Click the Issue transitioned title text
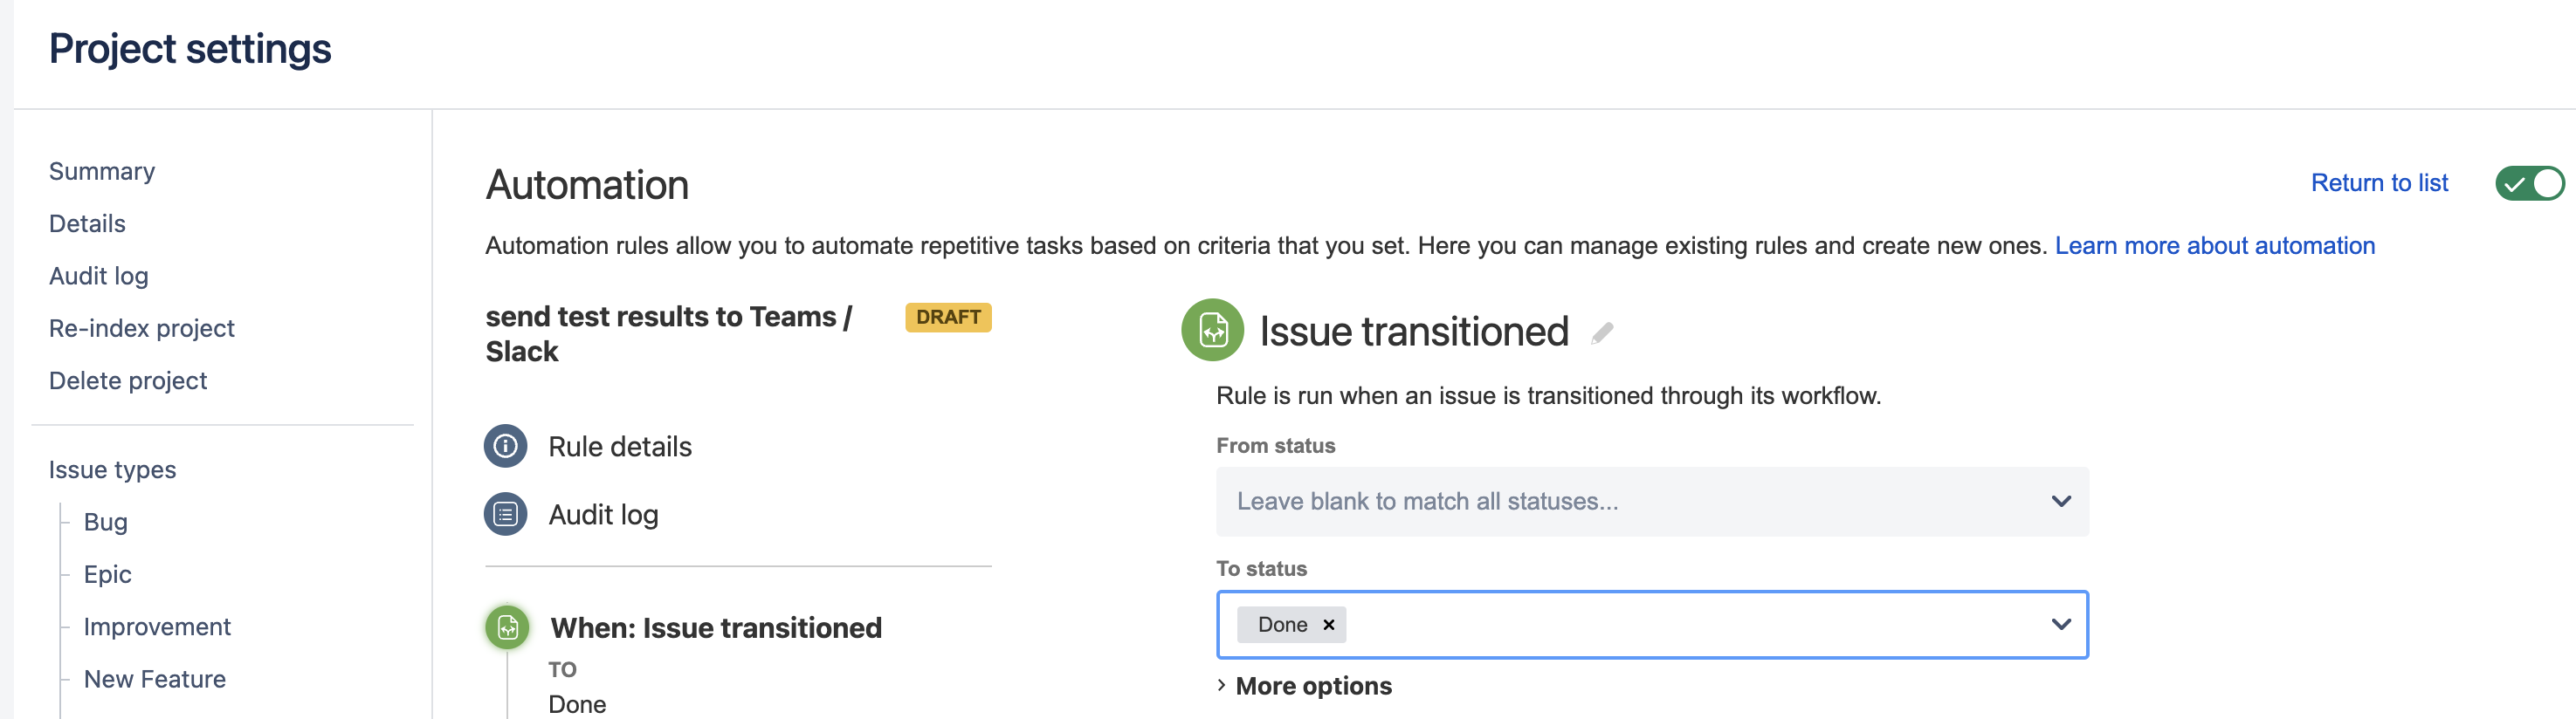 [x=1413, y=332]
